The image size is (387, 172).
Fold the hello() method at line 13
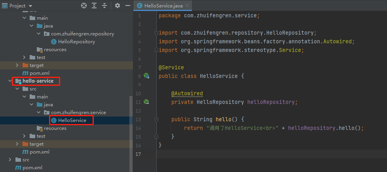[x=157, y=119]
